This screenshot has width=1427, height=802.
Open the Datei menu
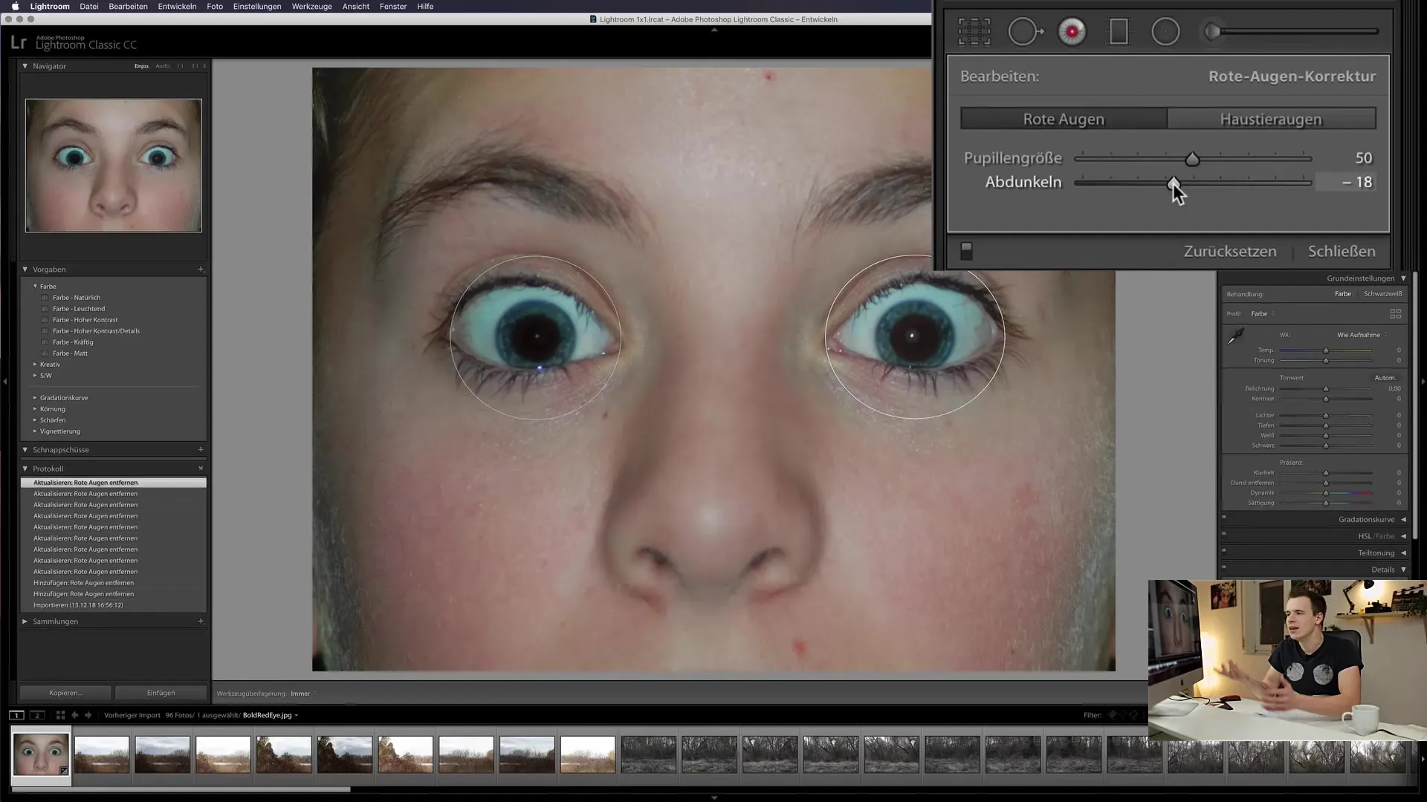pos(89,7)
